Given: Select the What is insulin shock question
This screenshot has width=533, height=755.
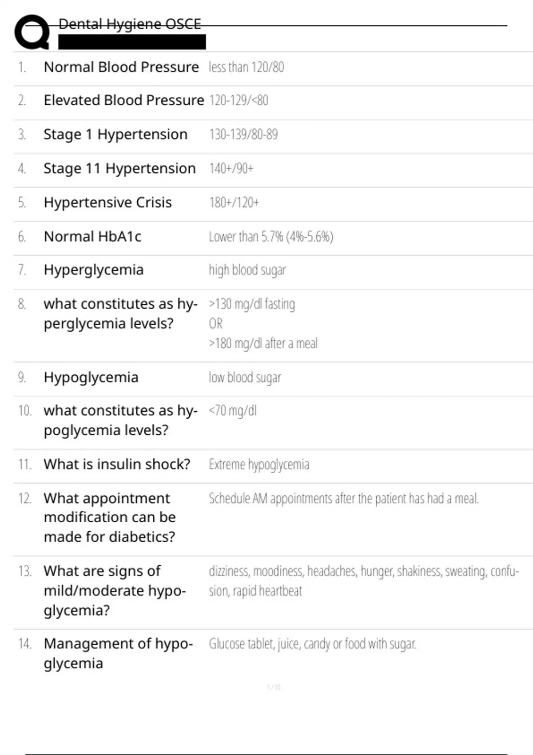Looking at the screenshot, I should pyautogui.click(x=117, y=464).
